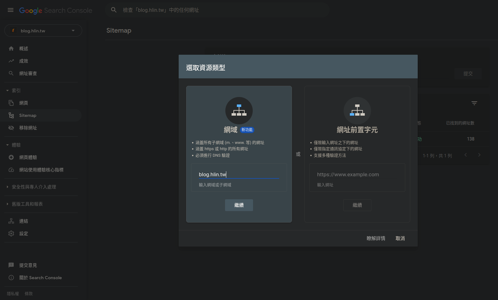Viewport: 498px width, 300px height.
Task: Collapse the 索引 section
Action: pos(7,91)
